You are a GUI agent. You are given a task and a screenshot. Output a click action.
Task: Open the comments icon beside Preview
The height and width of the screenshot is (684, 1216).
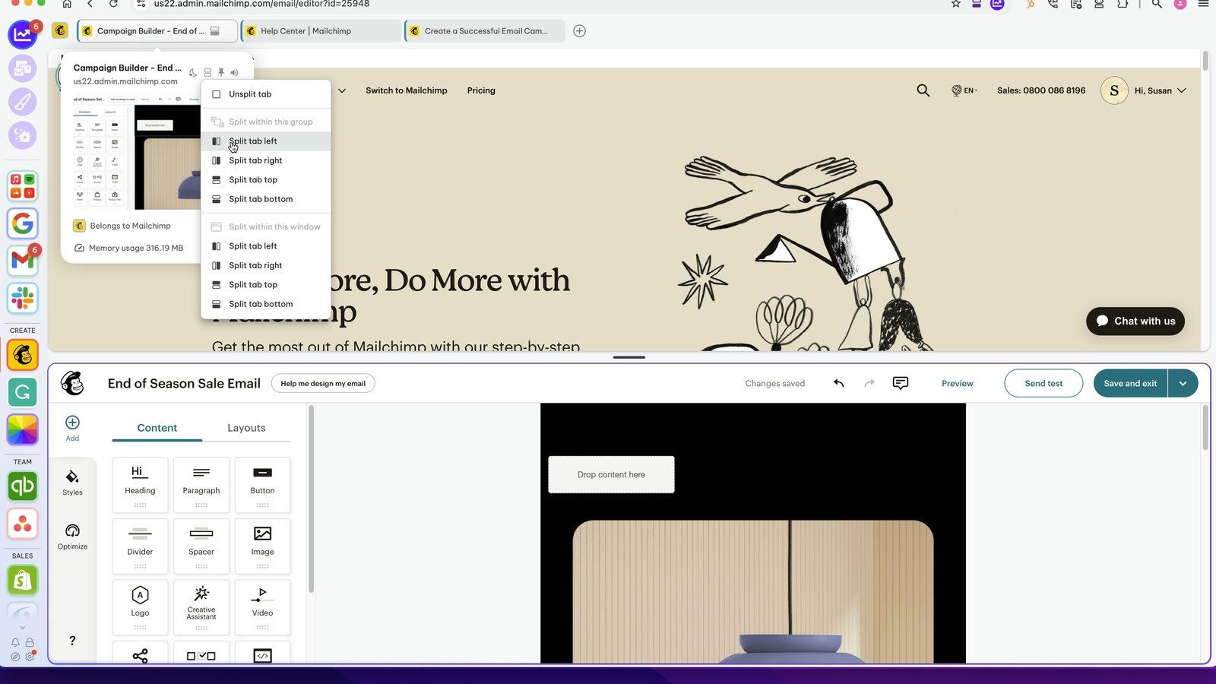(x=901, y=383)
